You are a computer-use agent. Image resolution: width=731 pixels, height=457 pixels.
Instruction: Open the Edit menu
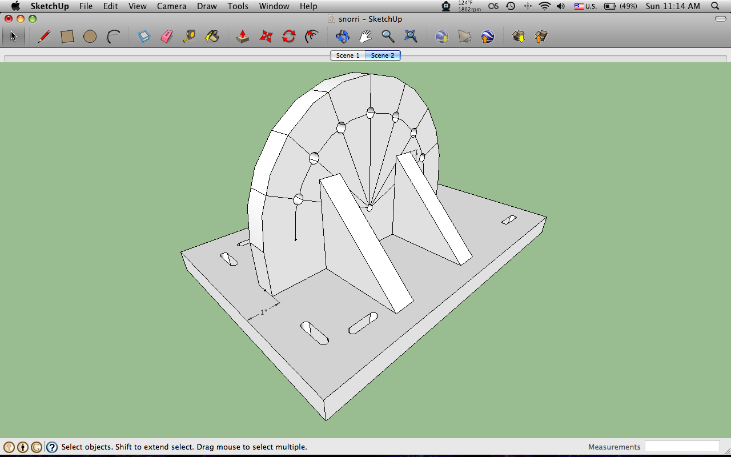click(x=111, y=6)
